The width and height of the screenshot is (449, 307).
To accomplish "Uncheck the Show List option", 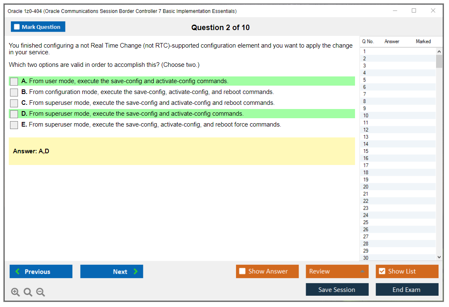I will click(382, 271).
